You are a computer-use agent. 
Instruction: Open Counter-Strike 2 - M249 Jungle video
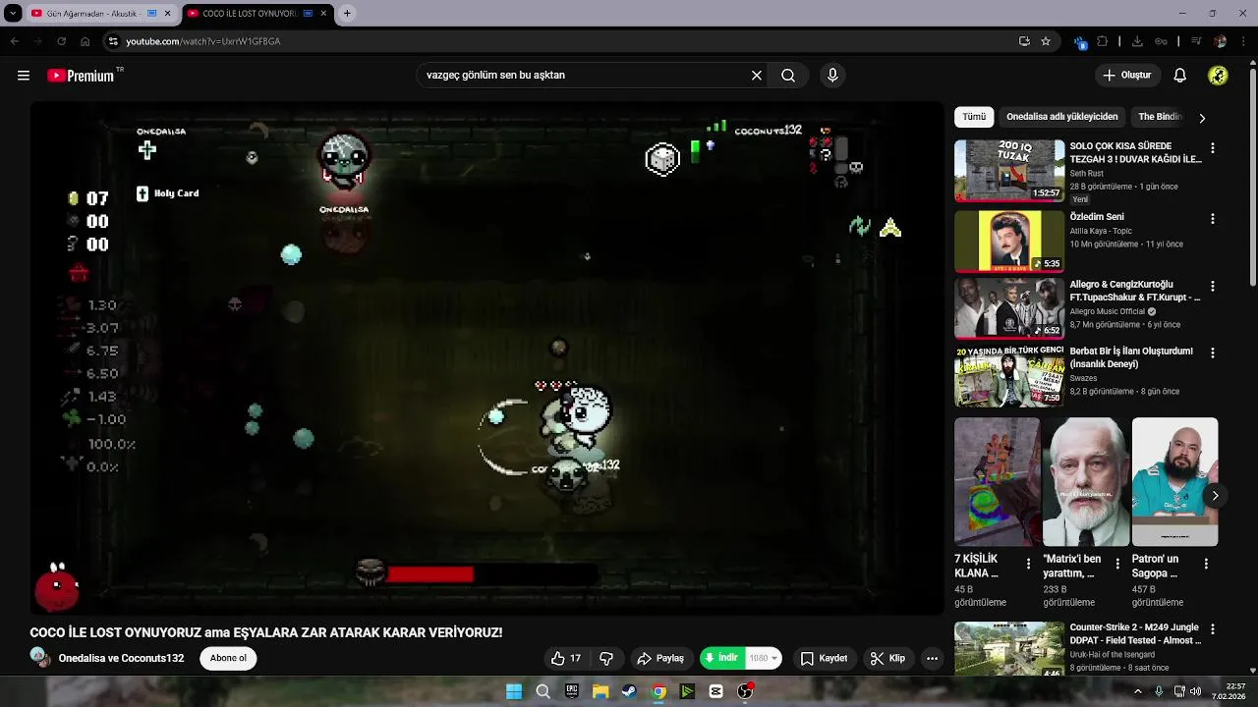coord(1009,649)
